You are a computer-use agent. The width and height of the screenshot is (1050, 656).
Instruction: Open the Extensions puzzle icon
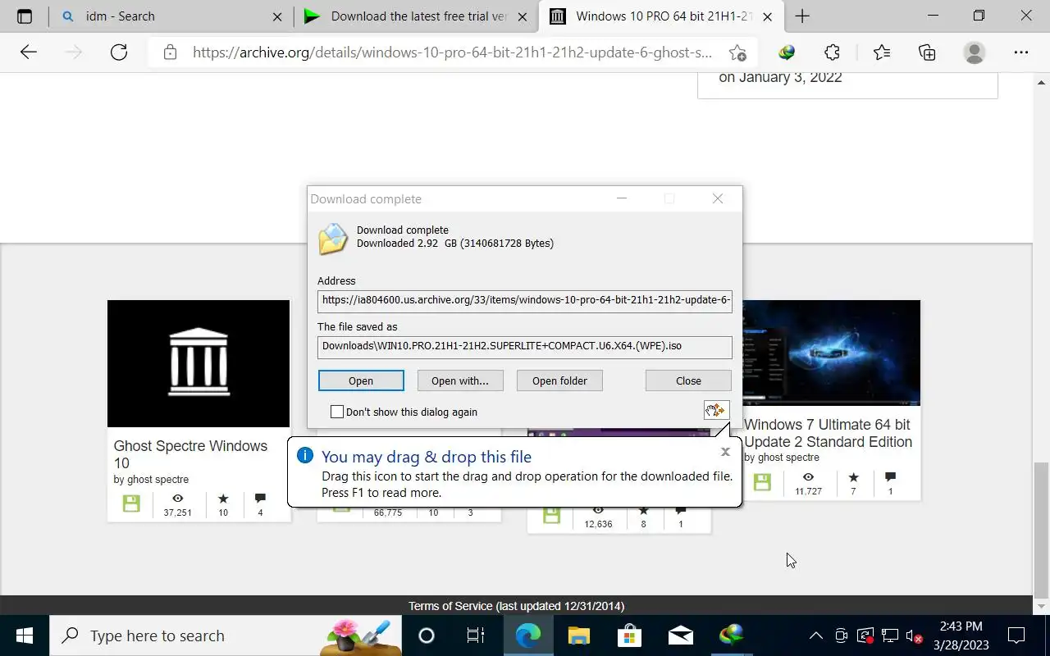[x=832, y=52]
